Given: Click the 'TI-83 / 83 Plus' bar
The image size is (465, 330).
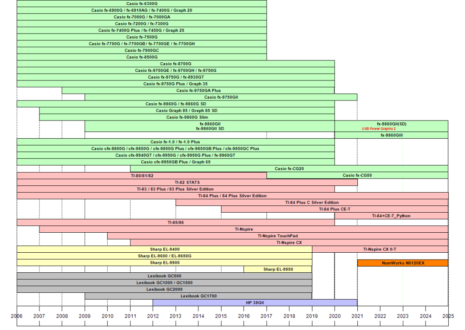Looking at the screenshot, I should pyautogui.click(x=176, y=189).
